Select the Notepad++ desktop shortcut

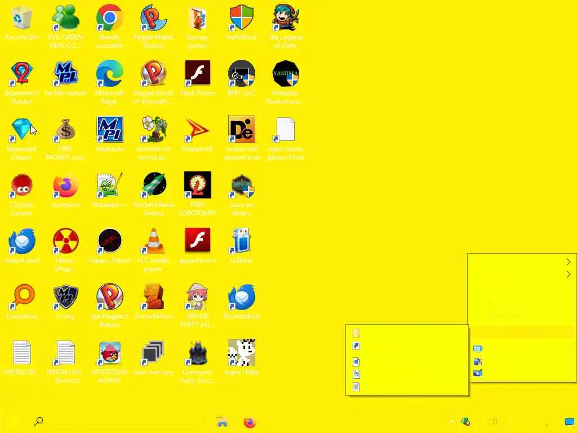coord(110,185)
